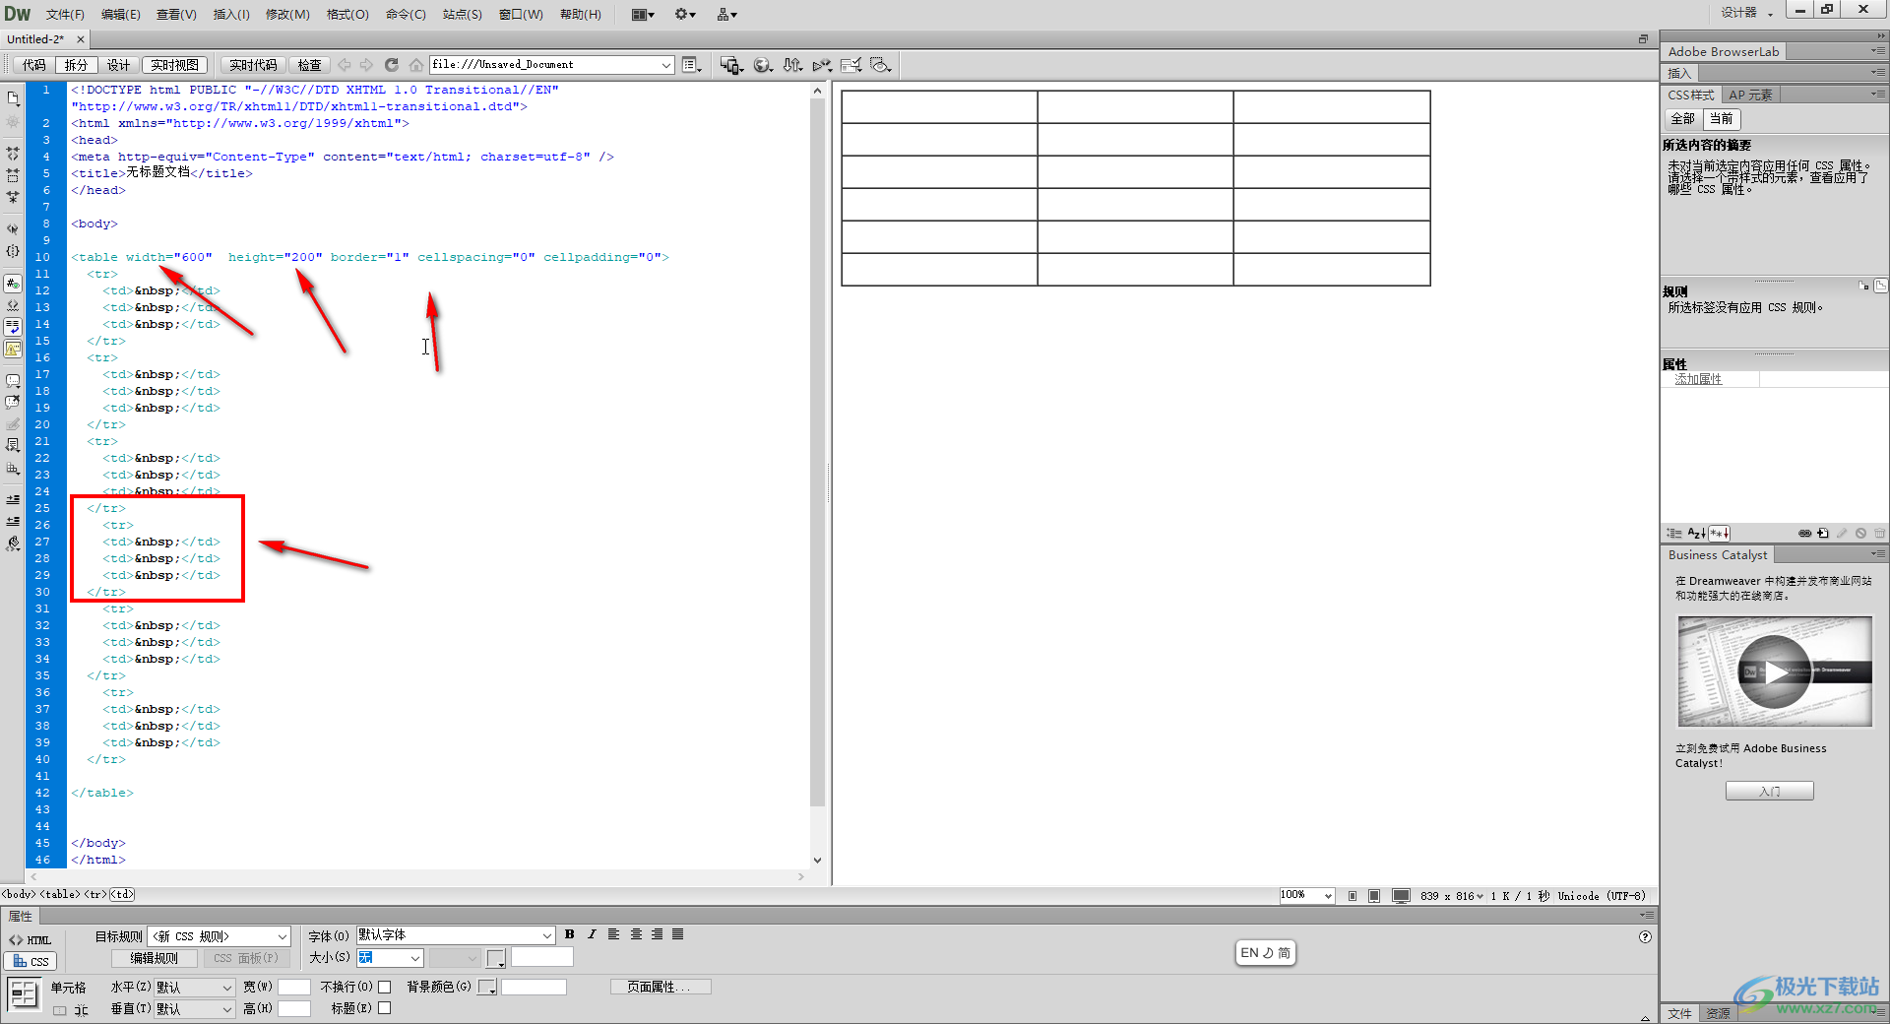The width and height of the screenshot is (1890, 1024).
Task: Click the home icon in address bar
Action: click(x=416, y=65)
